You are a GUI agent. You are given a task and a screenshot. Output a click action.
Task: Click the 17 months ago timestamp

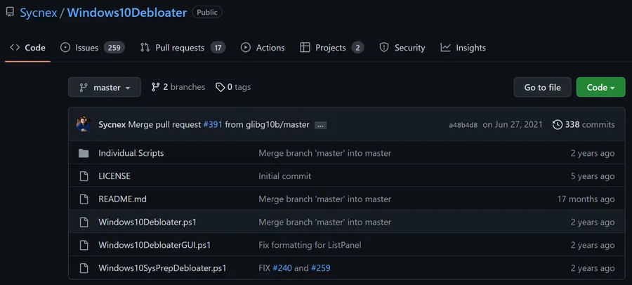(586, 199)
